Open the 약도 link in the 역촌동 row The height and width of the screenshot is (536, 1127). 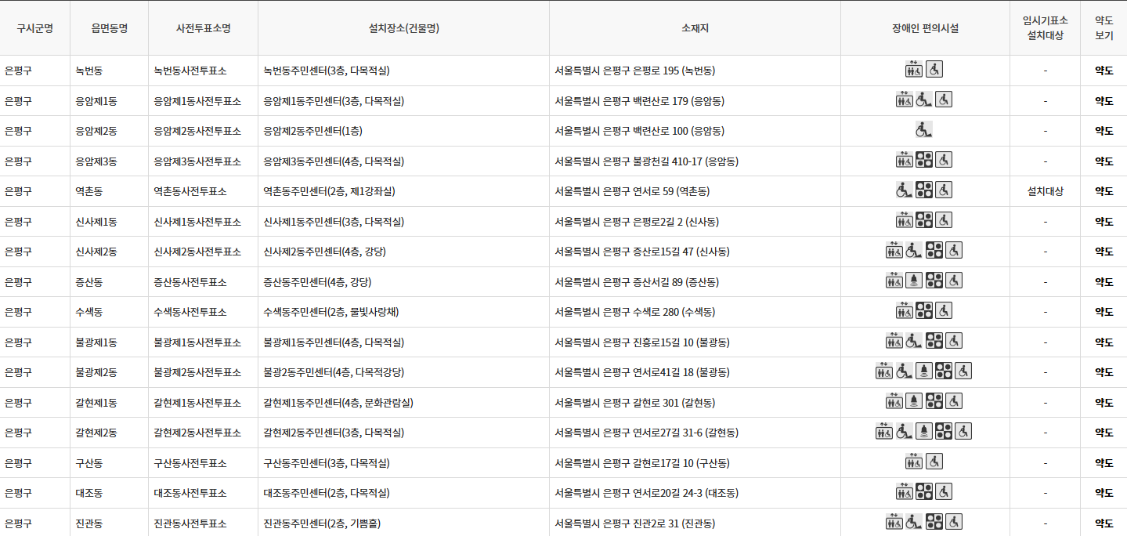pos(1103,190)
